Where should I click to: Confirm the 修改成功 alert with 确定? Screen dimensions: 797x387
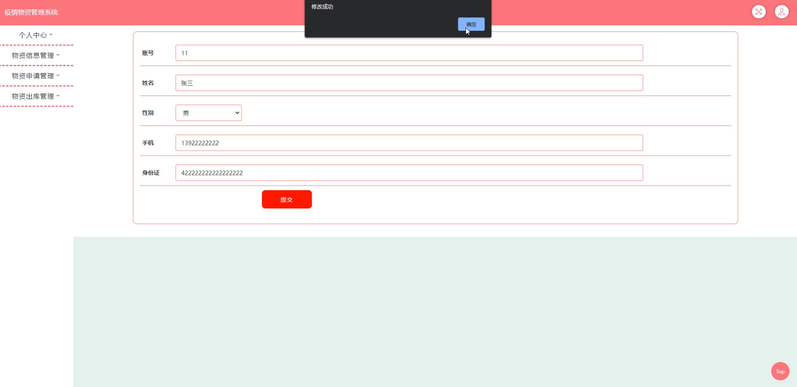(x=471, y=24)
